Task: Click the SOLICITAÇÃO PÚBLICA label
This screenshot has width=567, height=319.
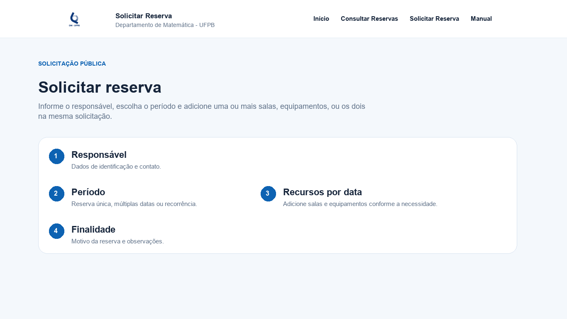Action: [x=72, y=64]
